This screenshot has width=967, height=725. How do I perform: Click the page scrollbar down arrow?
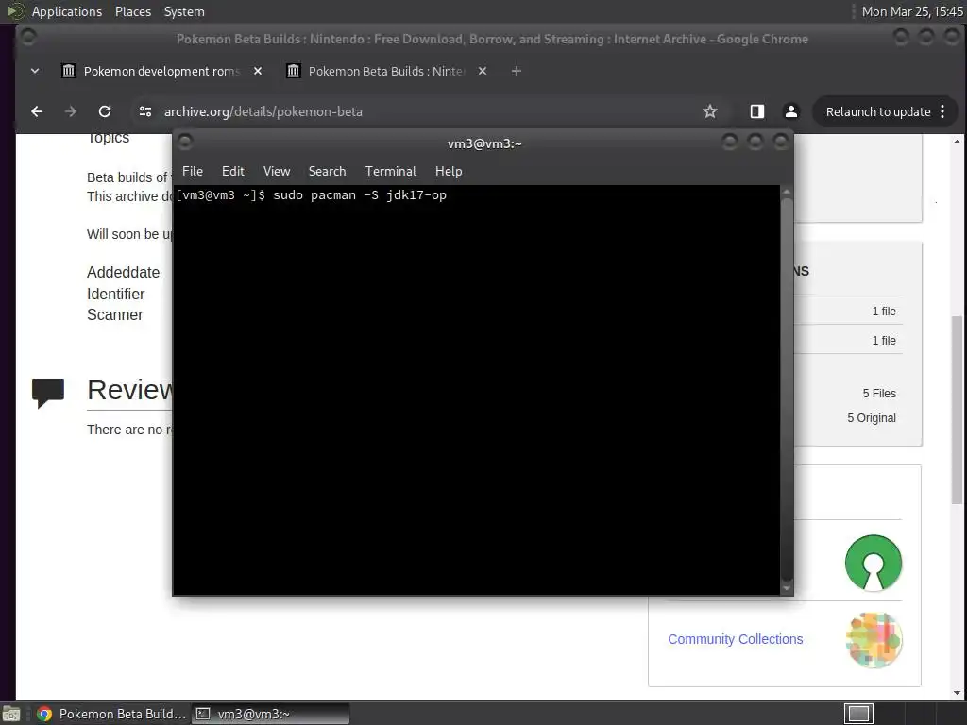(x=957, y=693)
